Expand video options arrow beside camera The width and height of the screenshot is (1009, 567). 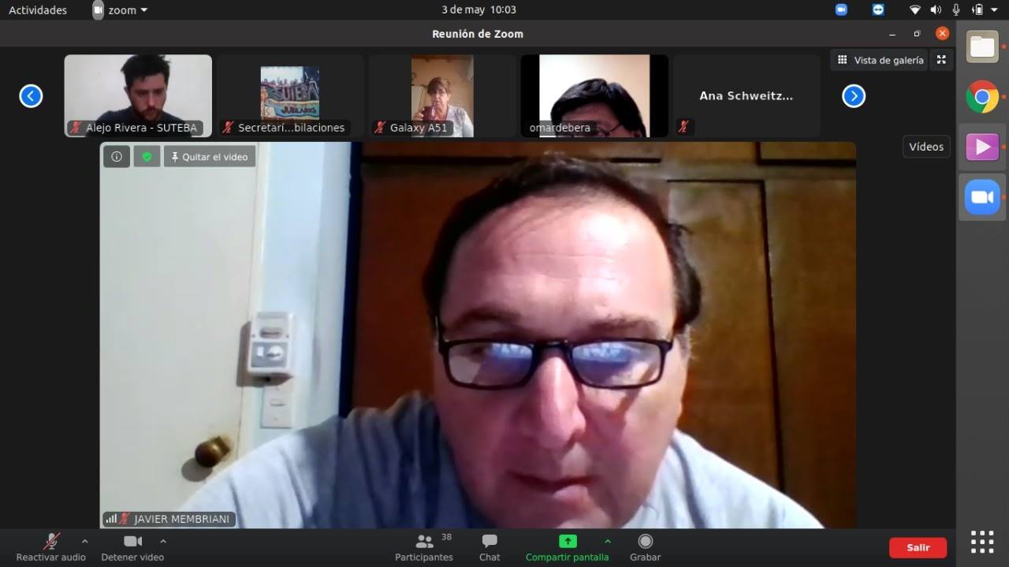[163, 541]
